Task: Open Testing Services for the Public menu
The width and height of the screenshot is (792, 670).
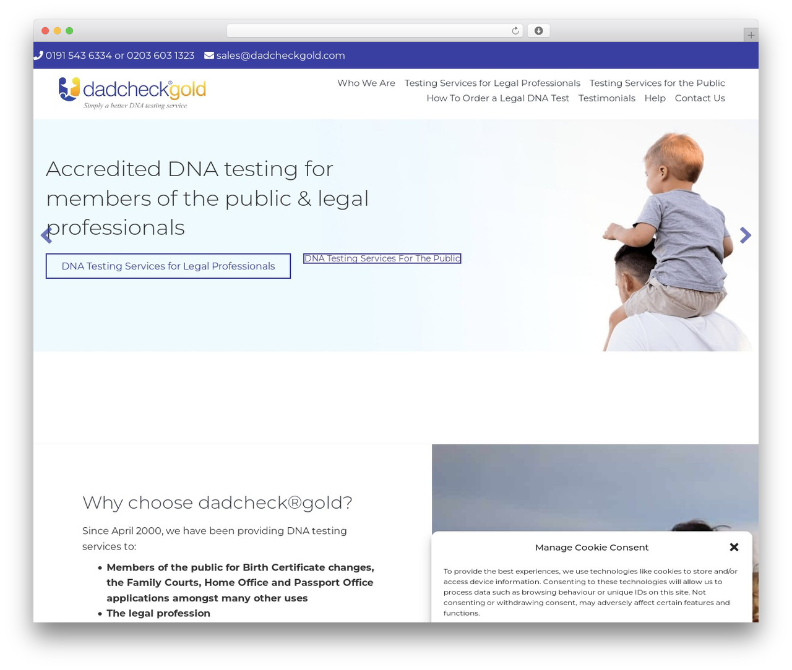Action: click(x=657, y=83)
